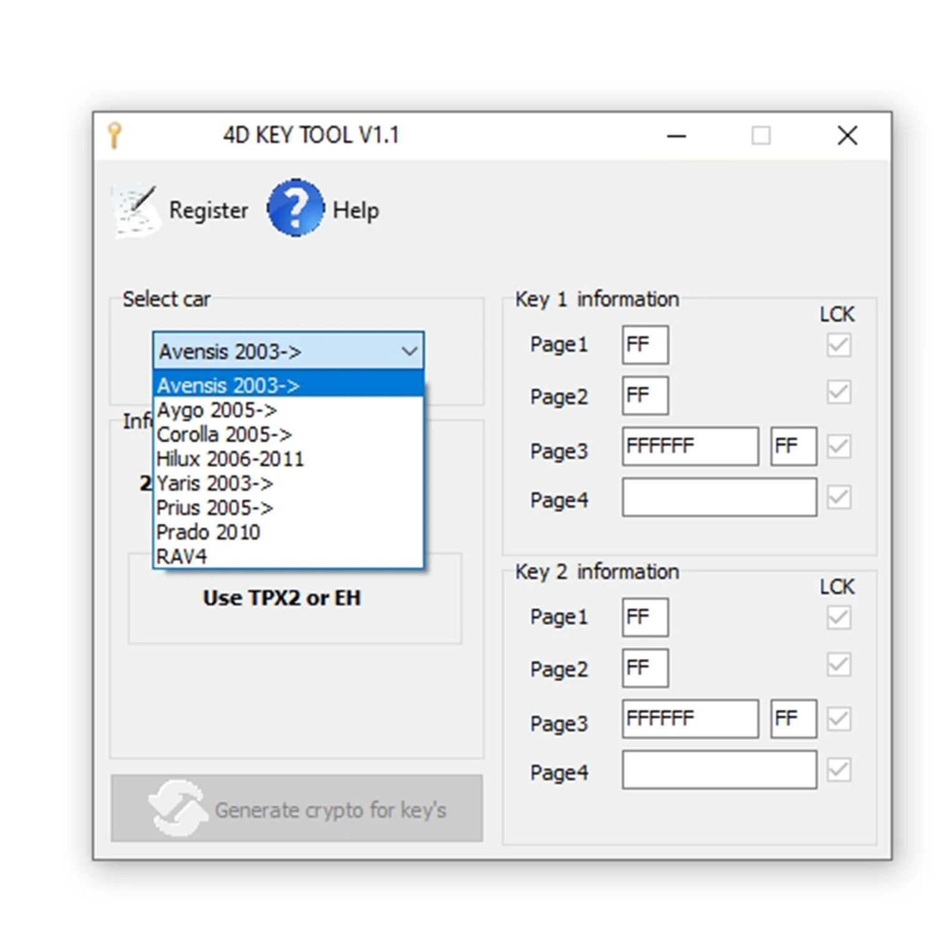The height and width of the screenshot is (936, 936).
Task: Click Key 2 Page4 empty field
Action: pyautogui.click(x=719, y=770)
